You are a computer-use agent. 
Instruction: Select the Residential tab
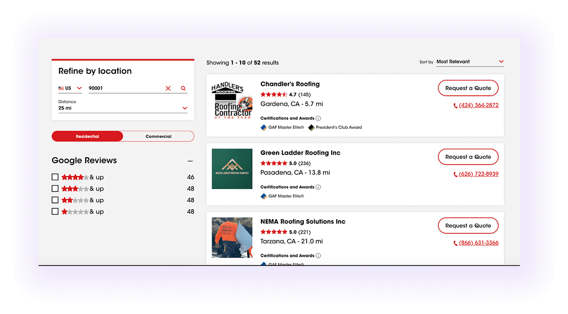[x=87, y=137]
